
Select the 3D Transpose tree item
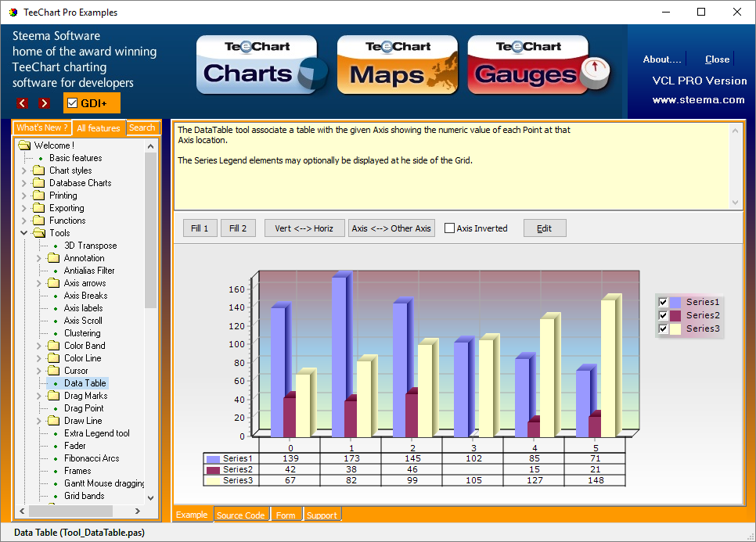[91, 246]
